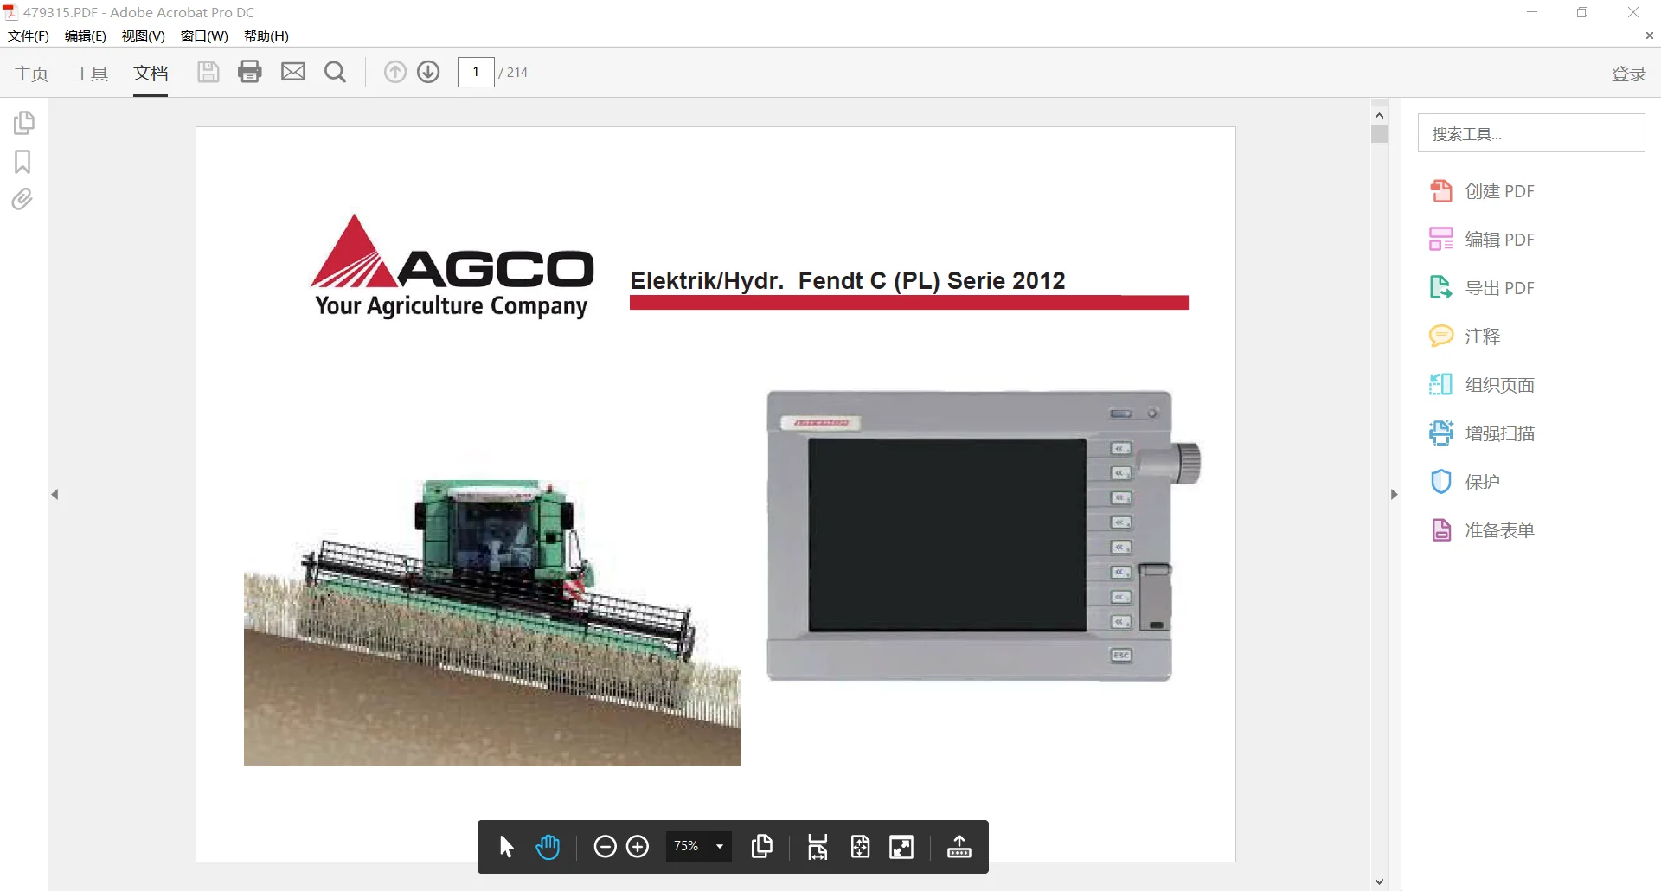Open the 准备表单 tool label
The width and height of the screenshot is (1661, 891).
pos(1500,530)
